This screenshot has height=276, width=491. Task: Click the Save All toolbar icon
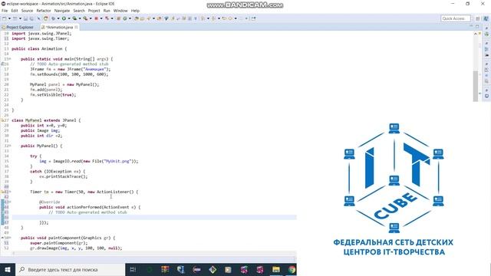click(31, 18)
